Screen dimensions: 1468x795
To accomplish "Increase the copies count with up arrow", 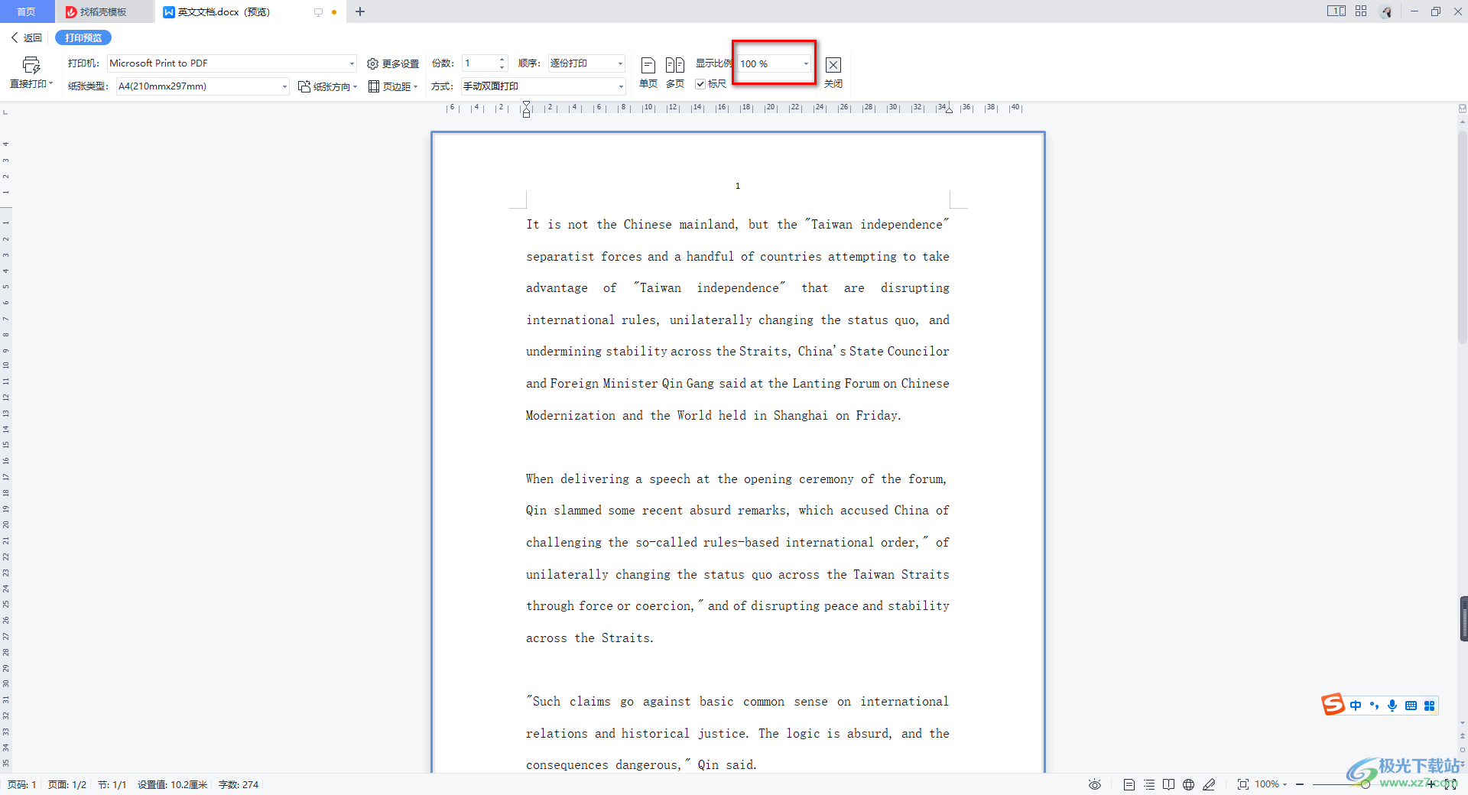I will pyautogui.click(x=502, y=60).
